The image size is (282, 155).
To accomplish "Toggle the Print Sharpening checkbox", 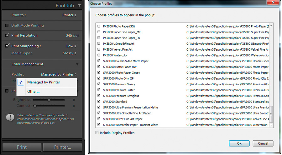I will (x=7, y=46).
